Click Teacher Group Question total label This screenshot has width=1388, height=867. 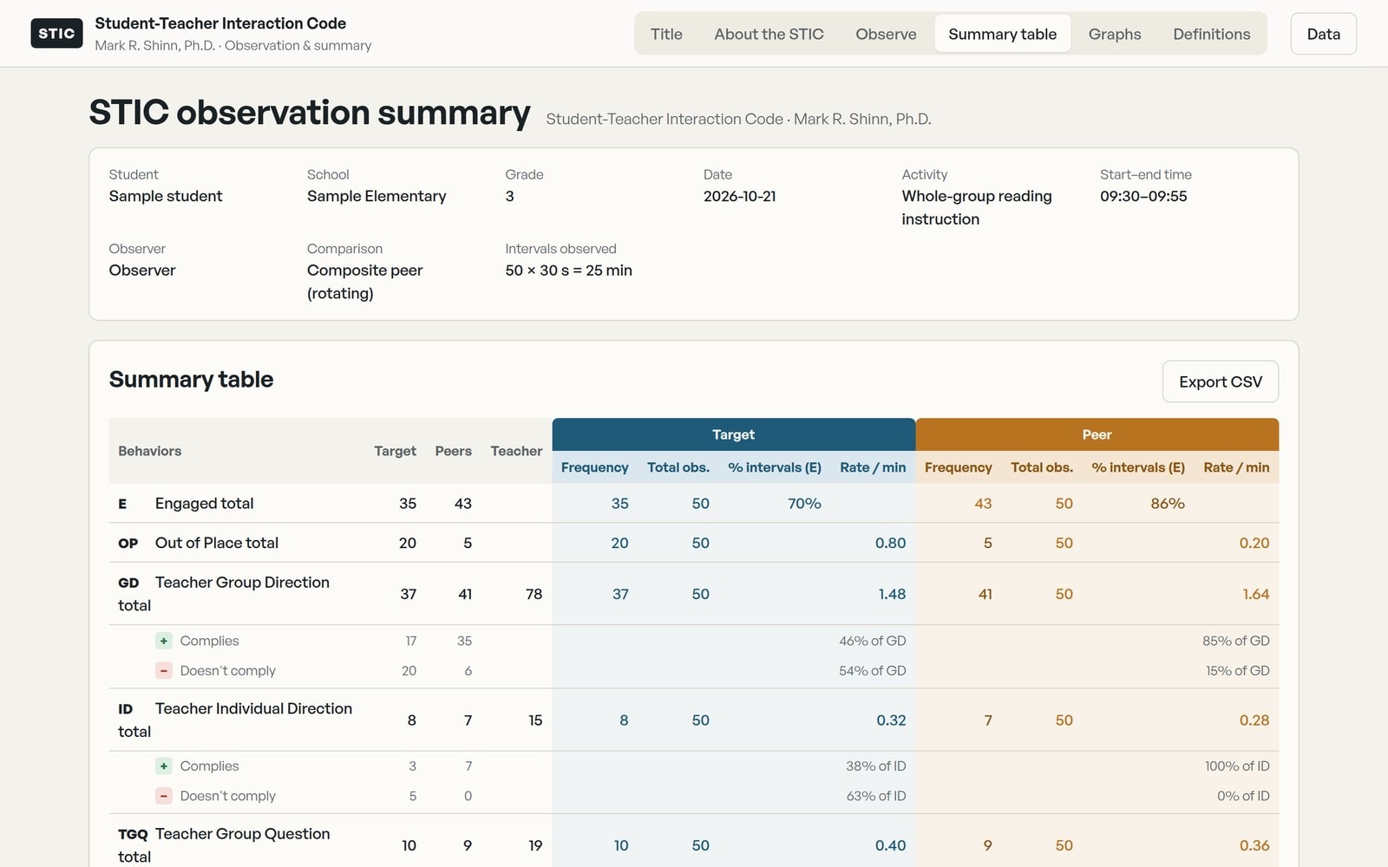point(224,845)
